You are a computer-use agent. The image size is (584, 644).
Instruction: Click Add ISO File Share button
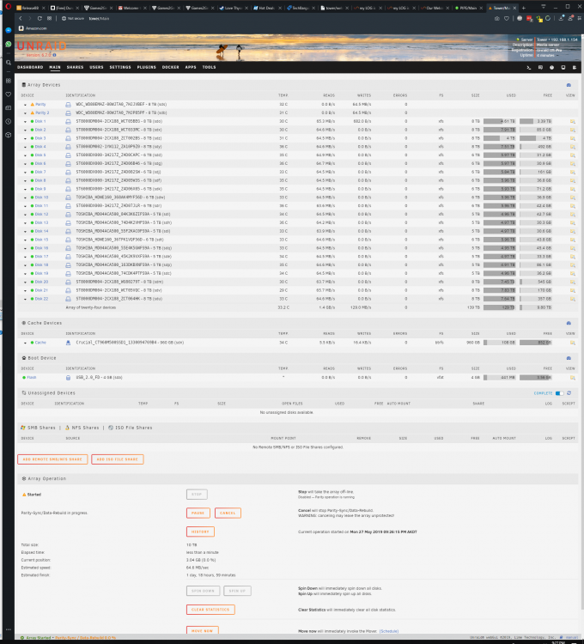click(x=118, y=459)
